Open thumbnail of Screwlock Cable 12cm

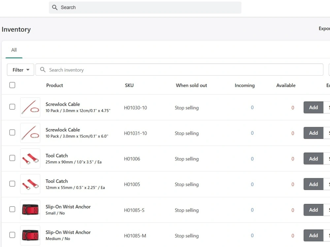tap(30, 107)
